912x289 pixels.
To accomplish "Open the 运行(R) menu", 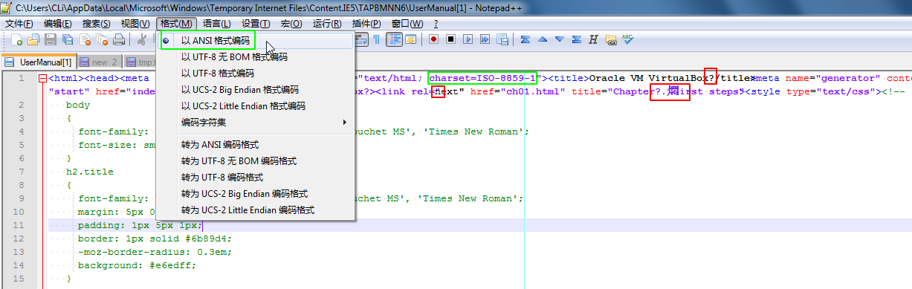I will click(327, 24).
